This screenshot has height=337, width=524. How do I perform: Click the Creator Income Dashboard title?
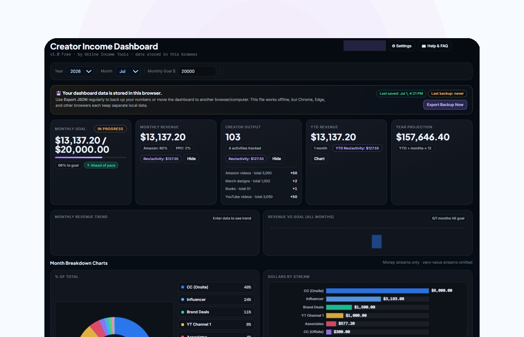pyautogui.click(x=104, y=47)
